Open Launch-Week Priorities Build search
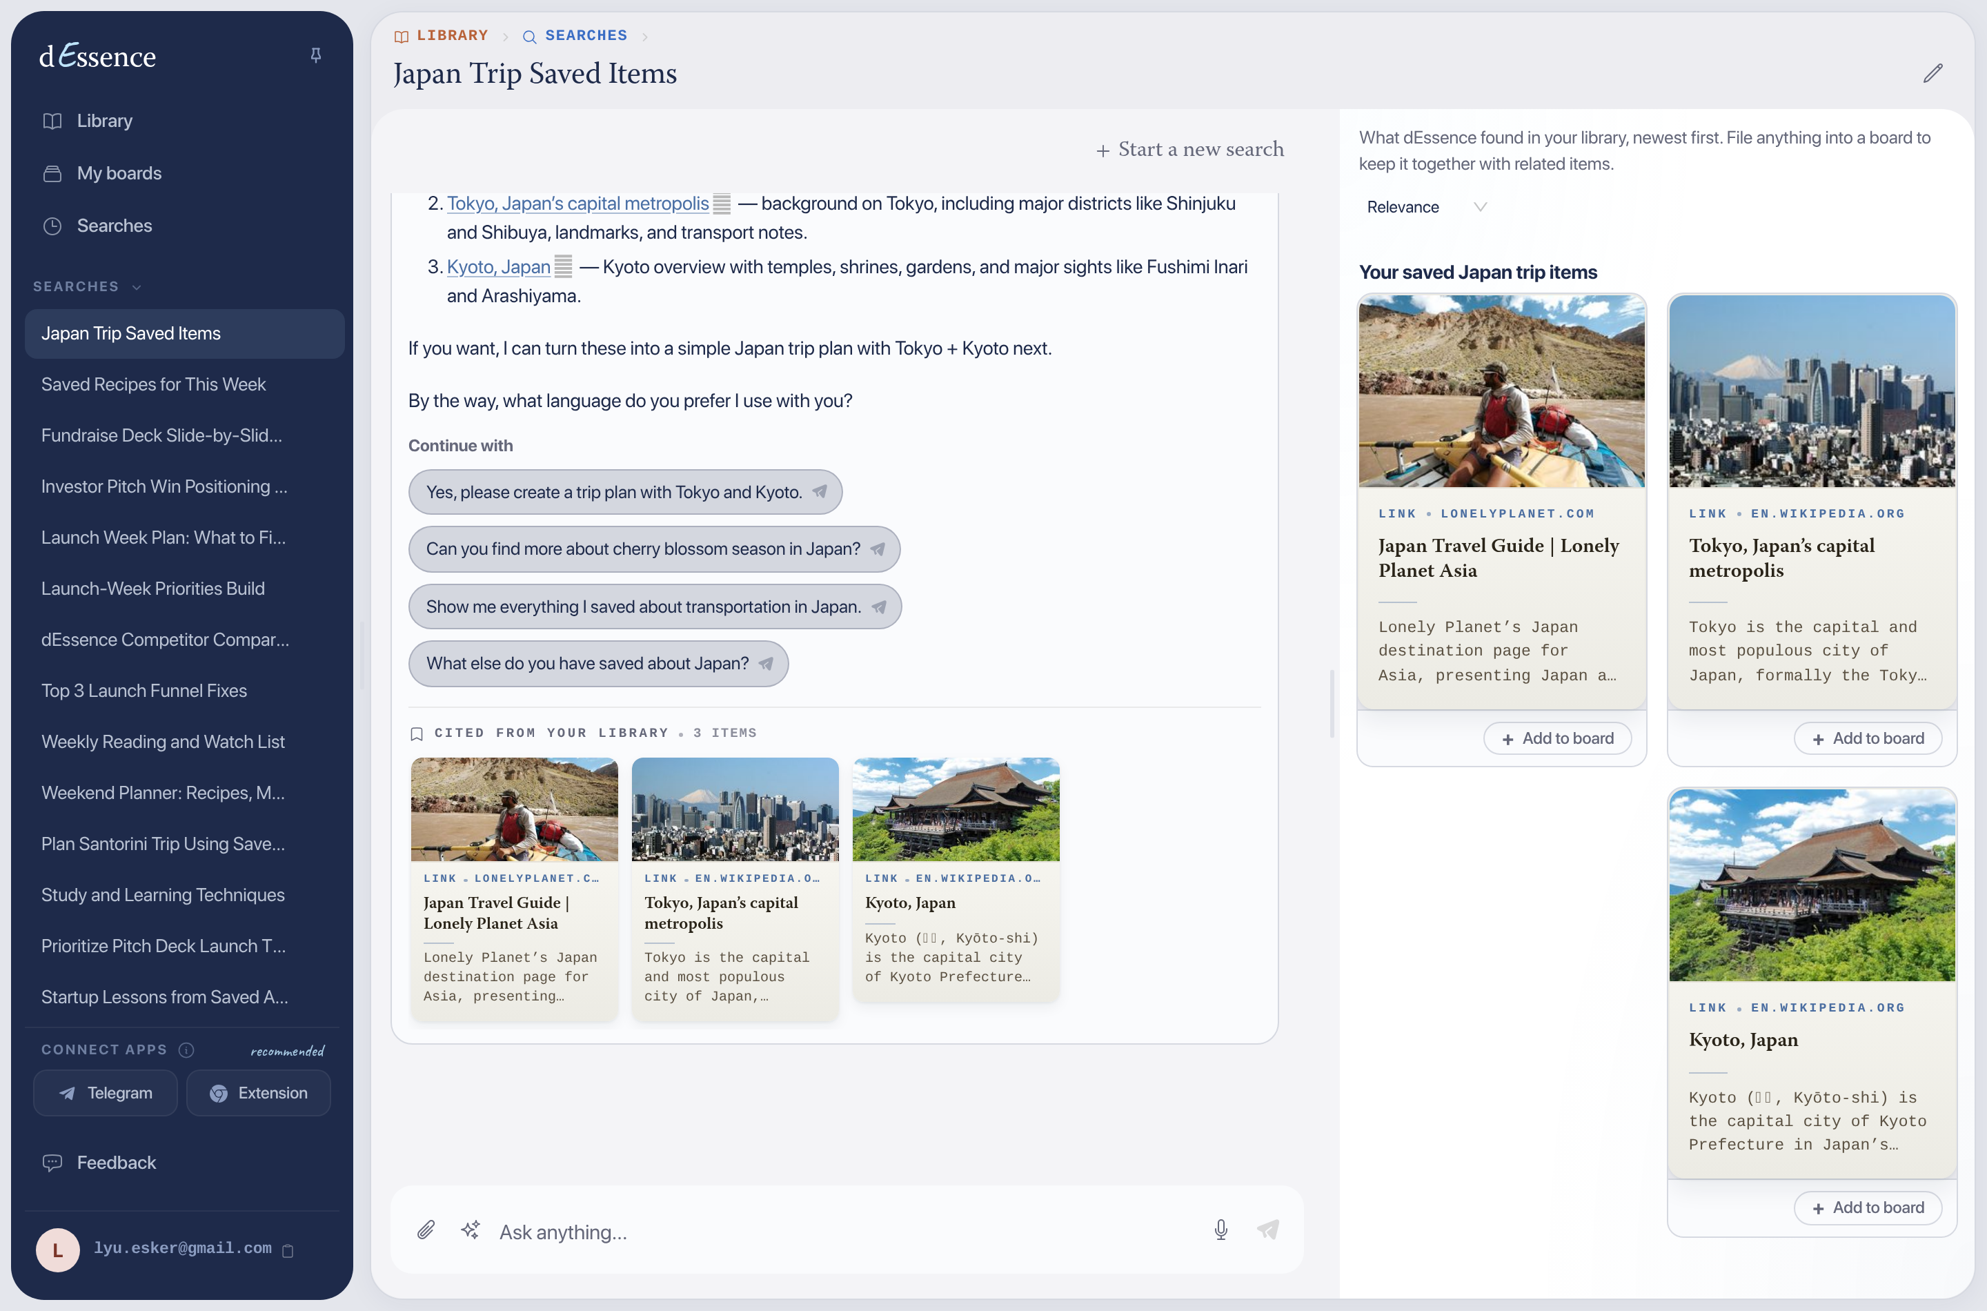The height and width of the screenshot is (1311, 1987). (x=184, y=589)
